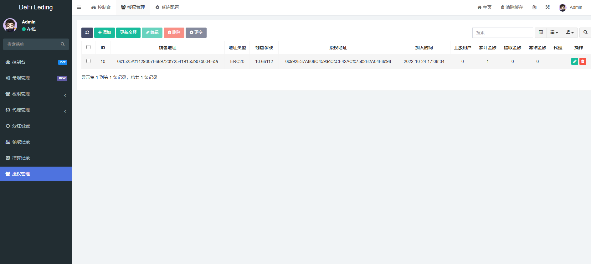Click the 上级用户 column header

pos(463,48)
